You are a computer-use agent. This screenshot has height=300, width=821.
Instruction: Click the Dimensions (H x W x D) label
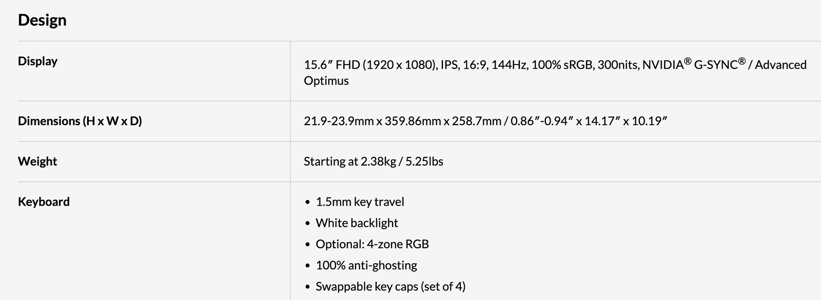point(80,121)
